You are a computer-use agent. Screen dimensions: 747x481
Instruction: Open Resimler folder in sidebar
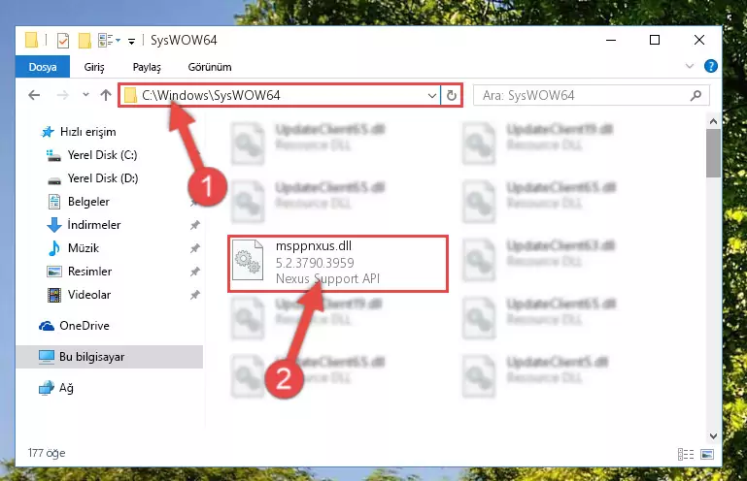tap(79, 272)
